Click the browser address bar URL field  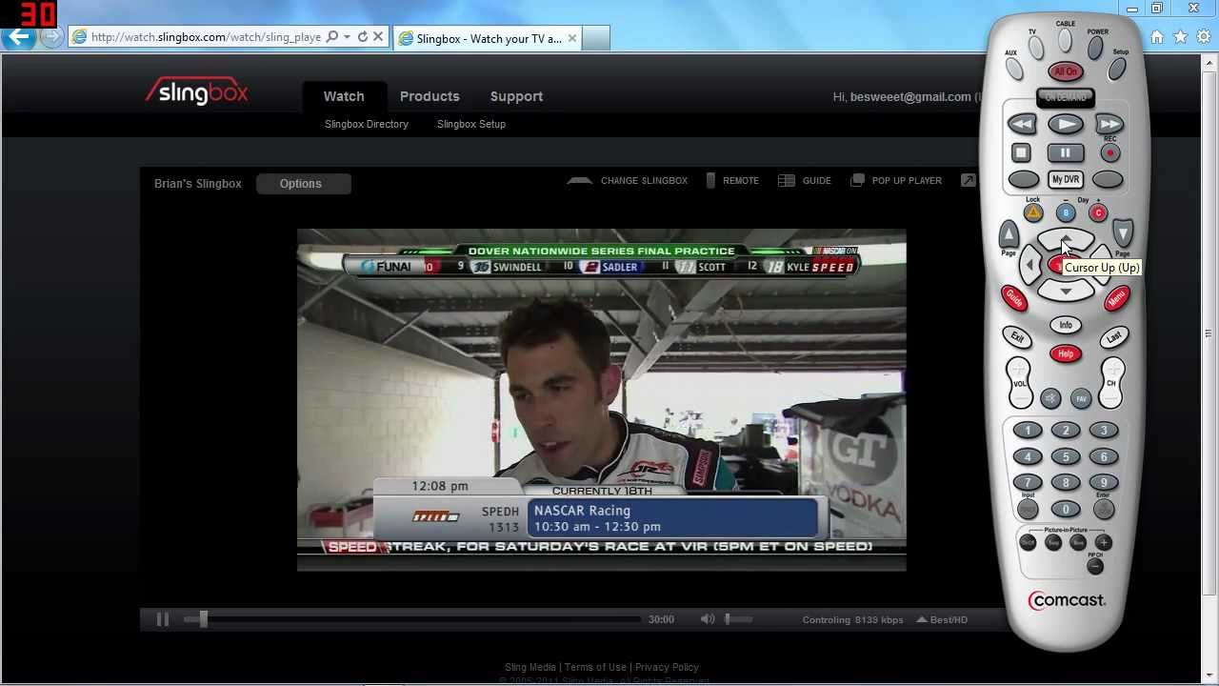pos(207,37)
